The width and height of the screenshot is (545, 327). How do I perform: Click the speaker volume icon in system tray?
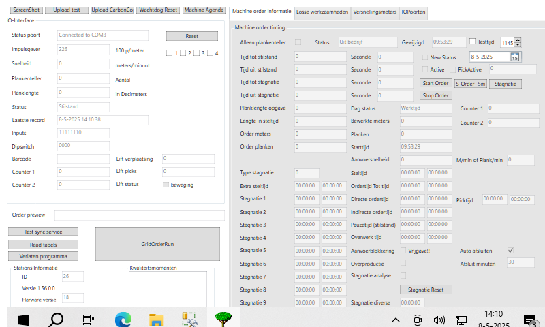pyautogui.click(x=439, y=320)
